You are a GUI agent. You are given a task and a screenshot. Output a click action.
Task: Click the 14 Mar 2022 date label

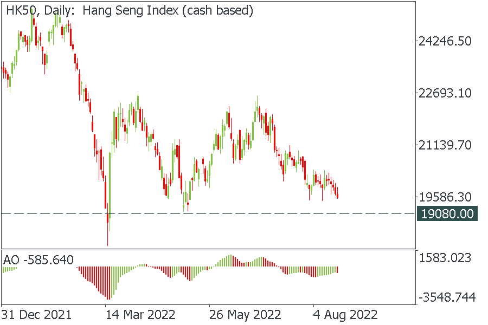tap(140, 315)
